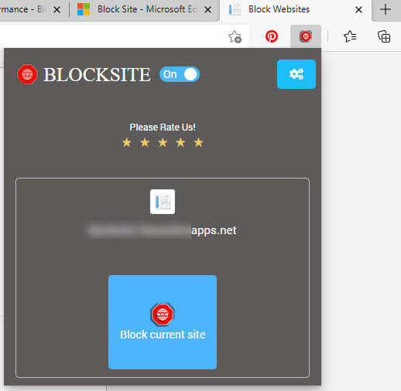Toggle the BlockSite On switch off
The height and width of the screenshot is (391, 401).
coord(180,74)
